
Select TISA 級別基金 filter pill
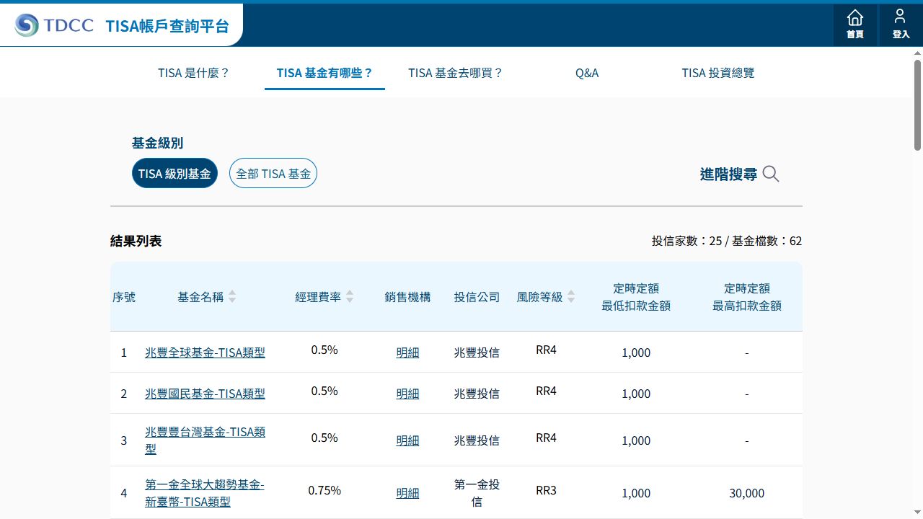click(x=175, y=173)
